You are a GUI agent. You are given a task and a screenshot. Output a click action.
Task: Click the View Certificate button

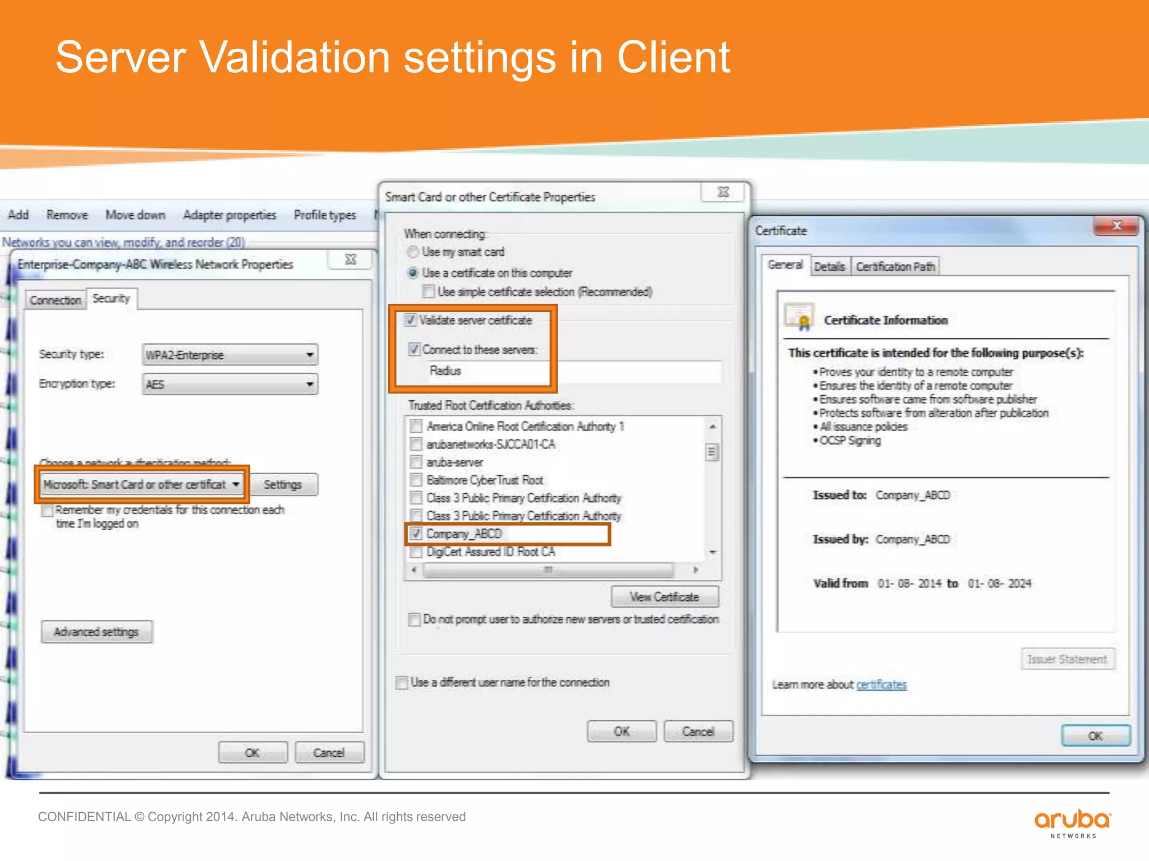(664, 597)
